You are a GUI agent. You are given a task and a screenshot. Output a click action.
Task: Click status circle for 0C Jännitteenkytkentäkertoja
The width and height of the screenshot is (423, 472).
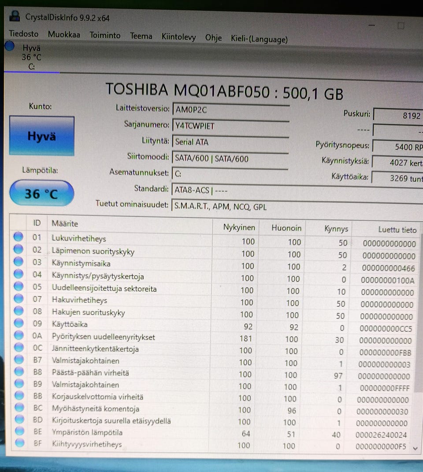tap(19, 347)
